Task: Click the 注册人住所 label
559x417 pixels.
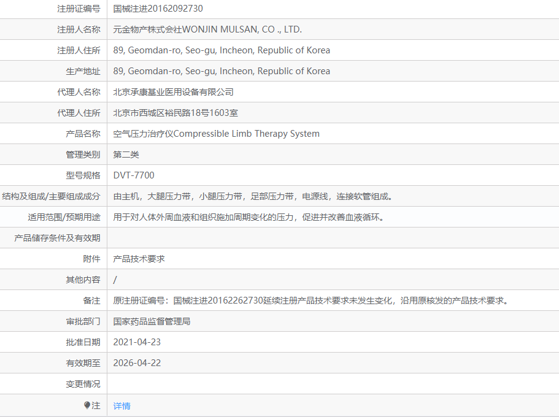Action: [79, 50]
